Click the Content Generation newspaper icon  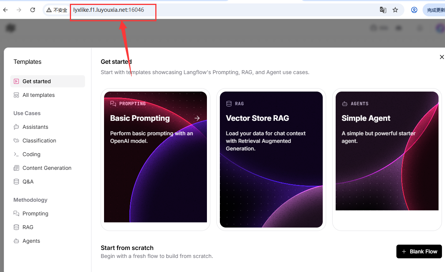16,168
